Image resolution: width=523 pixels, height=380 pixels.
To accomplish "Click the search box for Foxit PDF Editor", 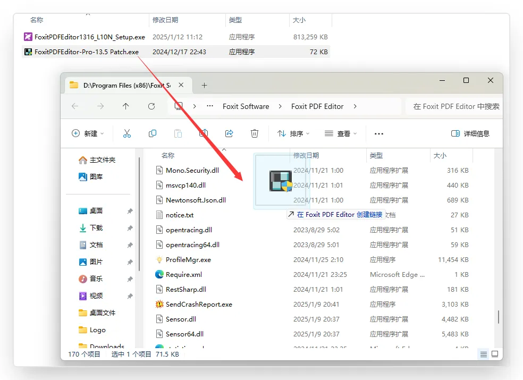I will coord(454,106).
